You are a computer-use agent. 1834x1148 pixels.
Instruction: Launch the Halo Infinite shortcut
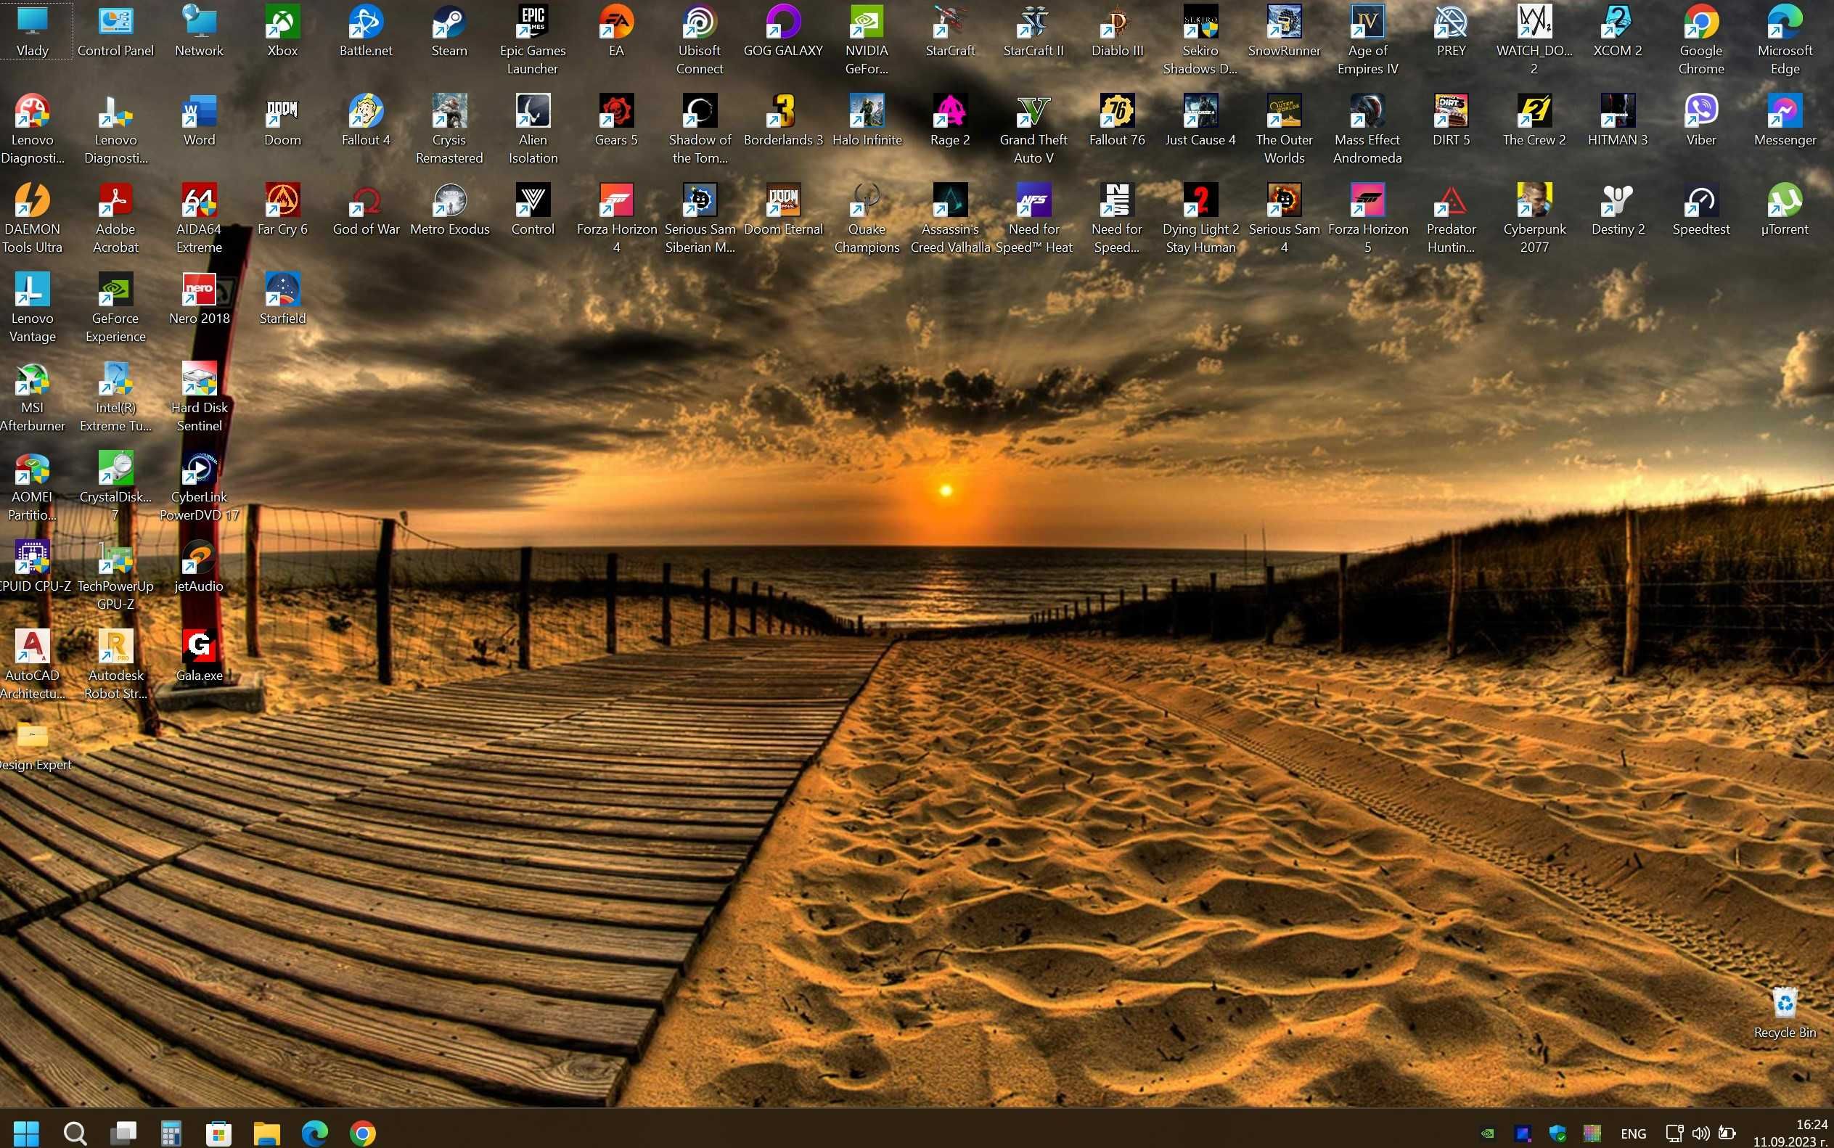(867, 121)
